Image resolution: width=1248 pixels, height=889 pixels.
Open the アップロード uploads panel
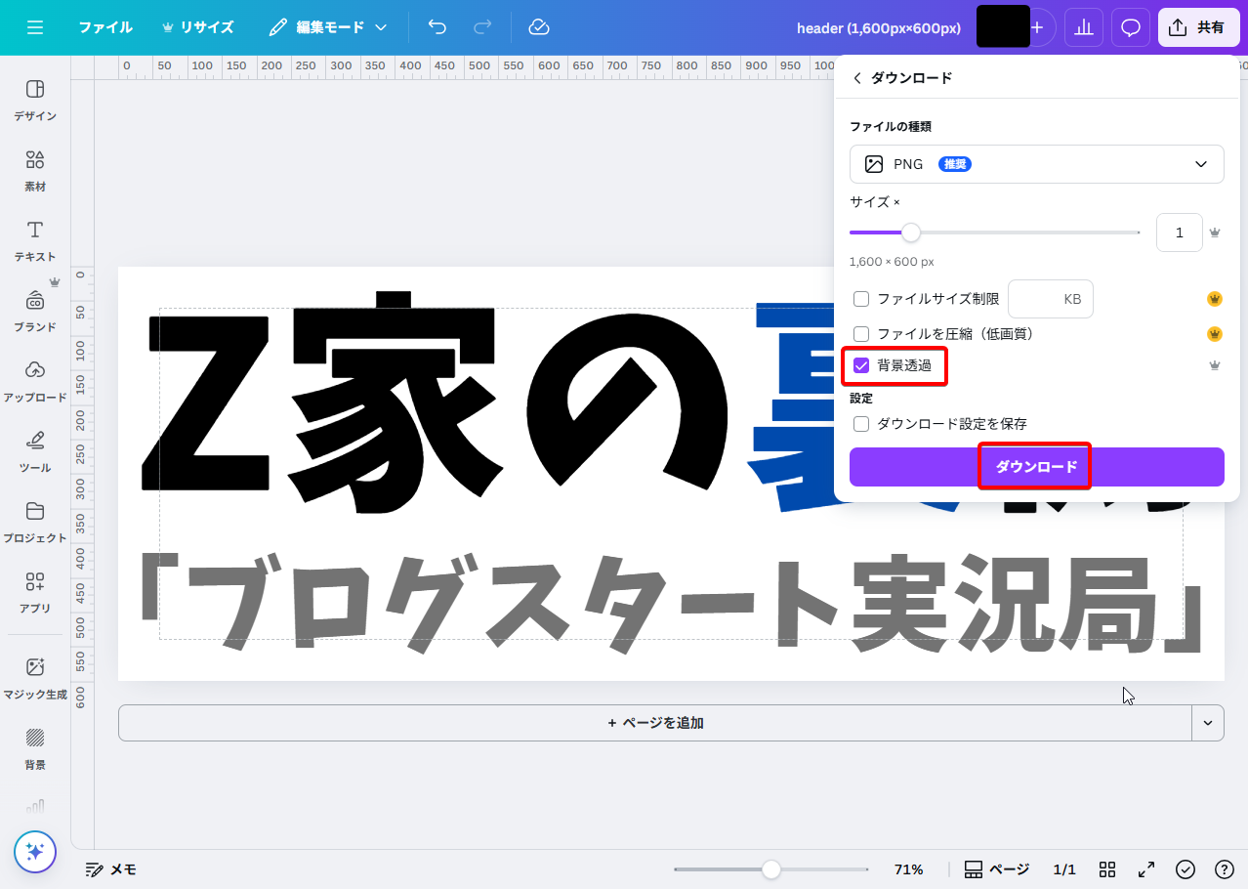click(x=35, y=381)
